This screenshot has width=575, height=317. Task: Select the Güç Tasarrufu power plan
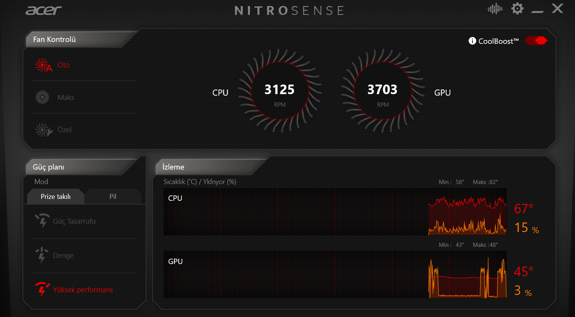tap(84, 221)
